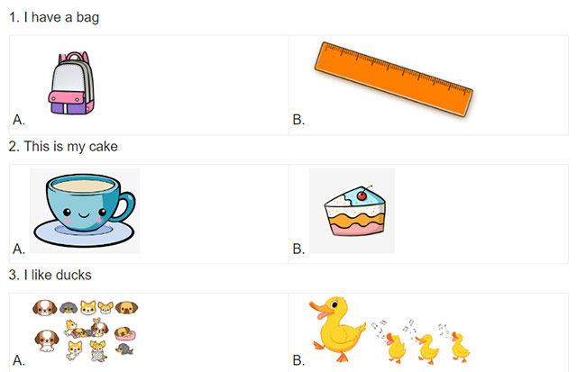Select the cherry-topped cake slice
The height and width of the screenshot is (372, 577).
[354, 211]
